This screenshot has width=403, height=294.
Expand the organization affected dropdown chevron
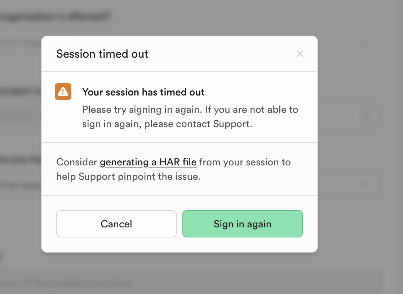tap(367, 41)
